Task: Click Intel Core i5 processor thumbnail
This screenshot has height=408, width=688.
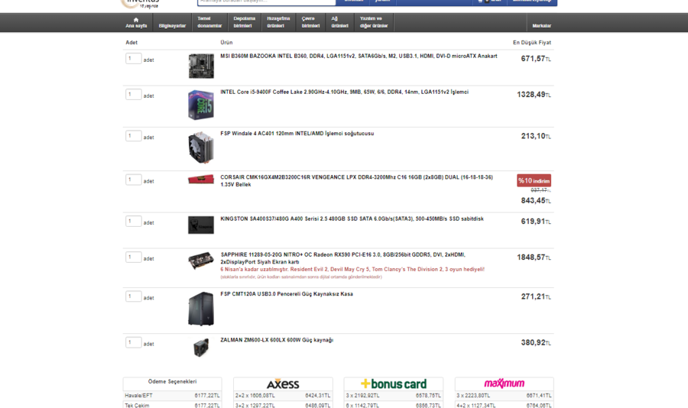Action: pos(201,105)
